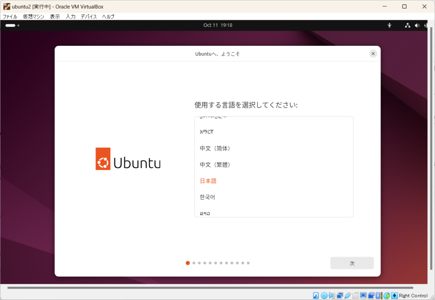This screenshot has width=435, height=300.
Task: Select 한국어 language
Action: pyautogui.click(x=274, y=197)
